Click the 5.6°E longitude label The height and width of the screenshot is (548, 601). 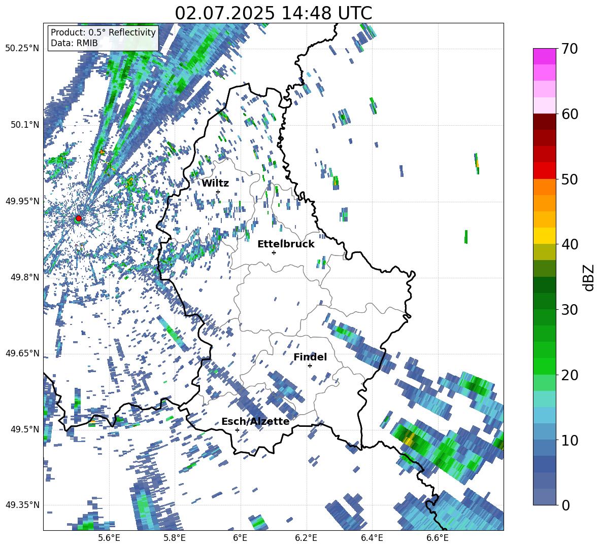(x=109, y=538)
